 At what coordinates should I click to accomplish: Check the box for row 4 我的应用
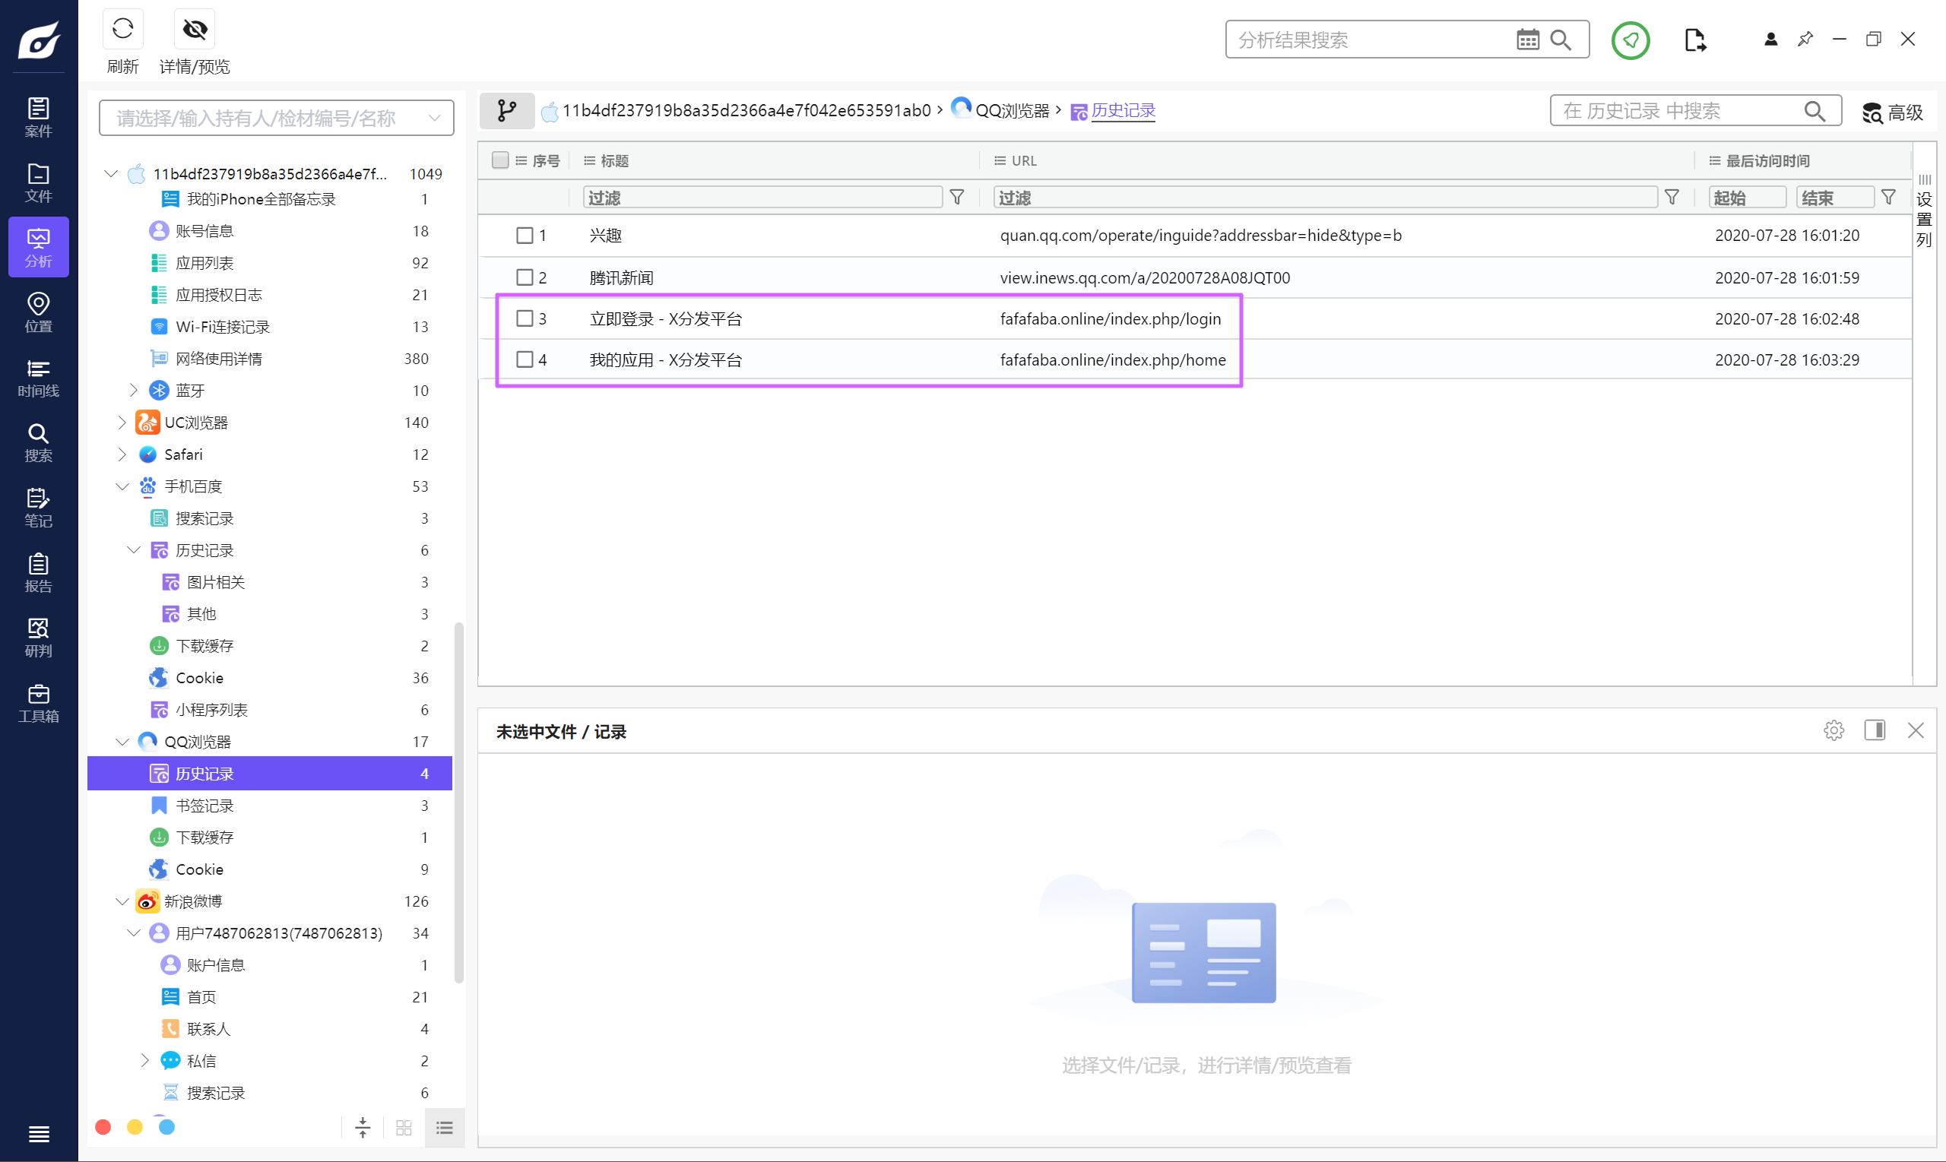coord(525,359)
